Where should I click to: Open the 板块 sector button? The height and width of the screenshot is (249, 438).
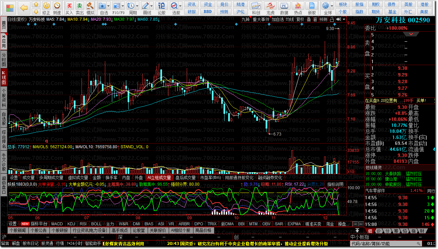(343, 4)
